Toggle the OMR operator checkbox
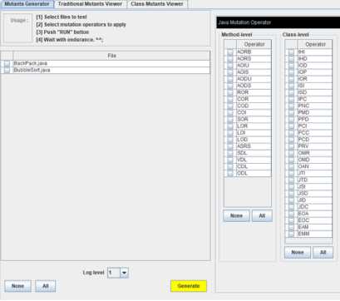The width and height of the screenshot is (340, 301). (291, 153)
